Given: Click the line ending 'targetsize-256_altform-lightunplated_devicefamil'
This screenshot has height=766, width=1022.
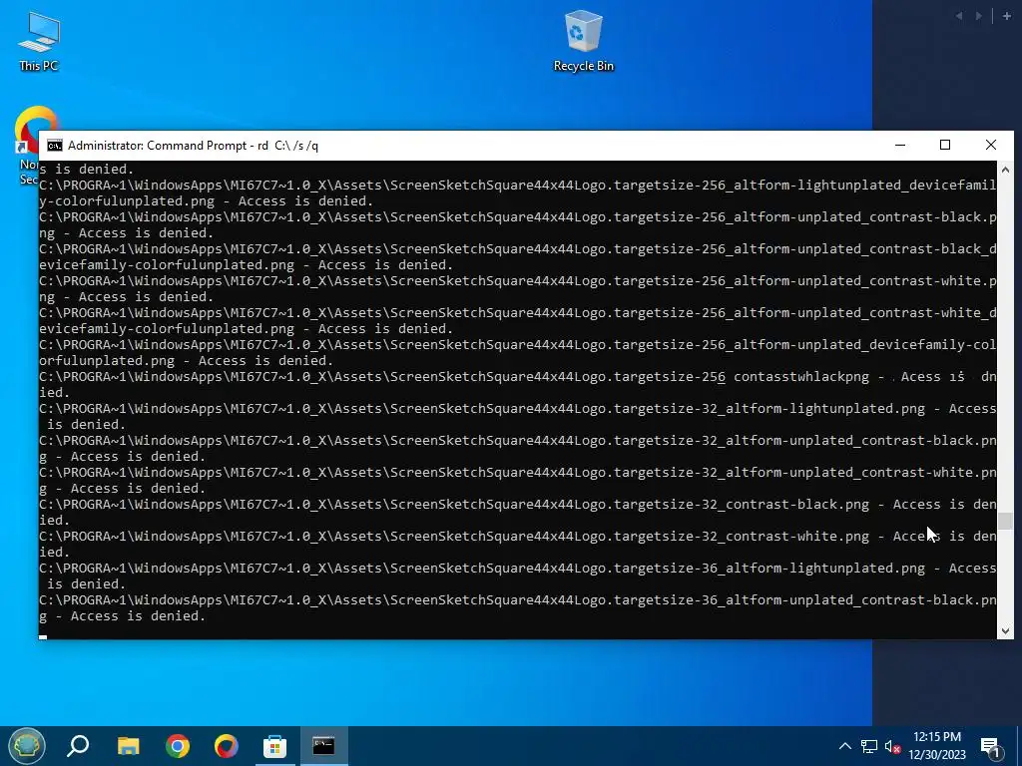Looking at the screenshot, I should 518,185.
